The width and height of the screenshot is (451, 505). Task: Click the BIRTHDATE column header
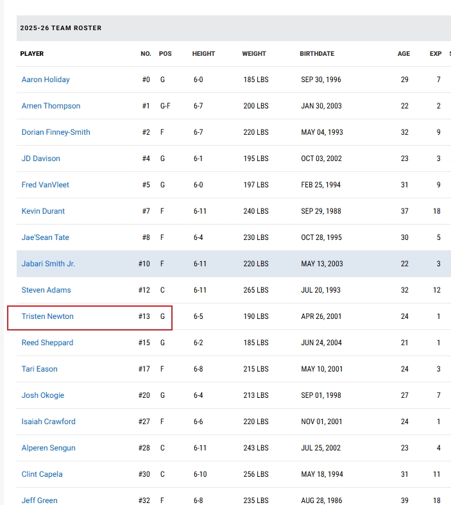tap(317, 54)
